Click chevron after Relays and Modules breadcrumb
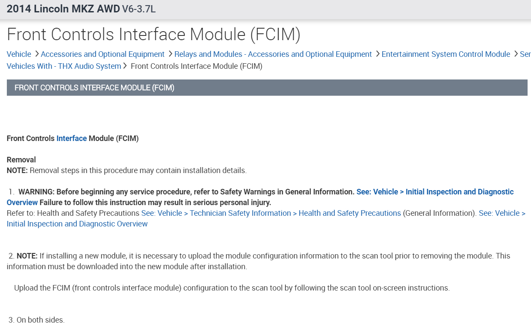 (378, 54)
